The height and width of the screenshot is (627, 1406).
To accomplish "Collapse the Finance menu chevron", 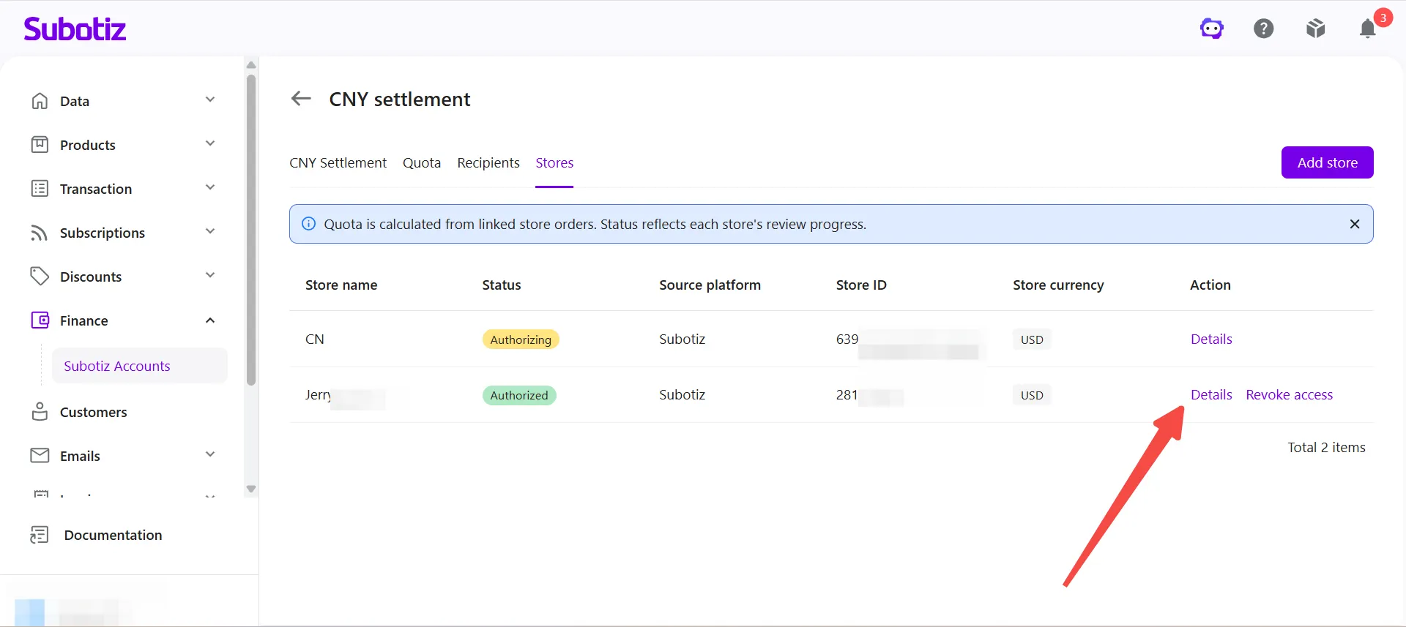I will (210, 320).
